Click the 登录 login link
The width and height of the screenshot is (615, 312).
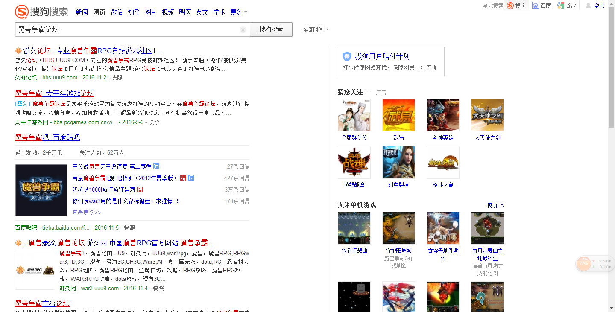coord(599,6)
